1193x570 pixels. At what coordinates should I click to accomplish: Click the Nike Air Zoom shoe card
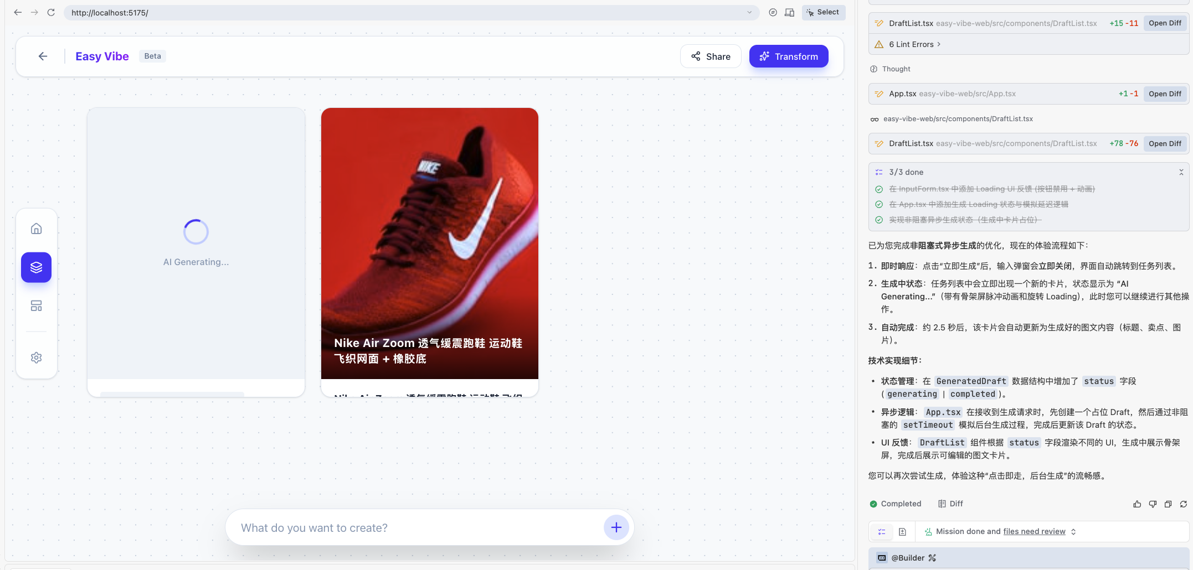coord(429,243)
